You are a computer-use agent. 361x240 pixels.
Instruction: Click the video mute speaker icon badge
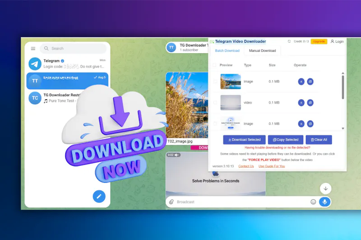[176, 155]
